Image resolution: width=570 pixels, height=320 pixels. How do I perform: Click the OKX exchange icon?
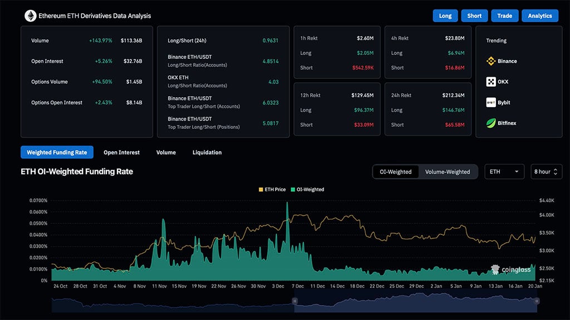(491, 82)
